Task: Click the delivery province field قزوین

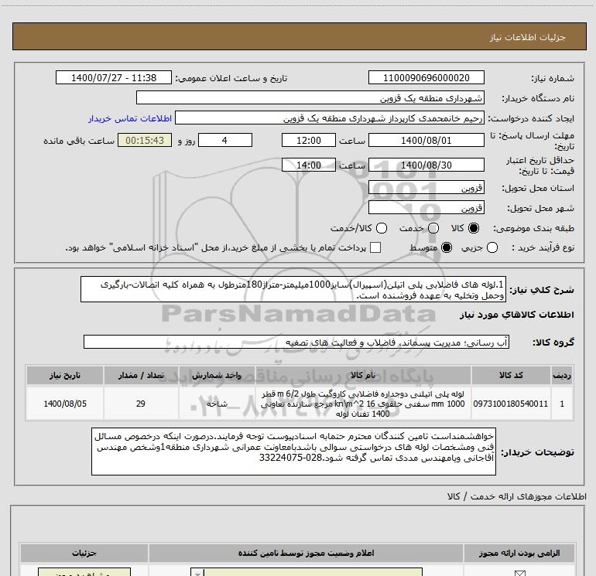Action: click(x=426, y=188)
